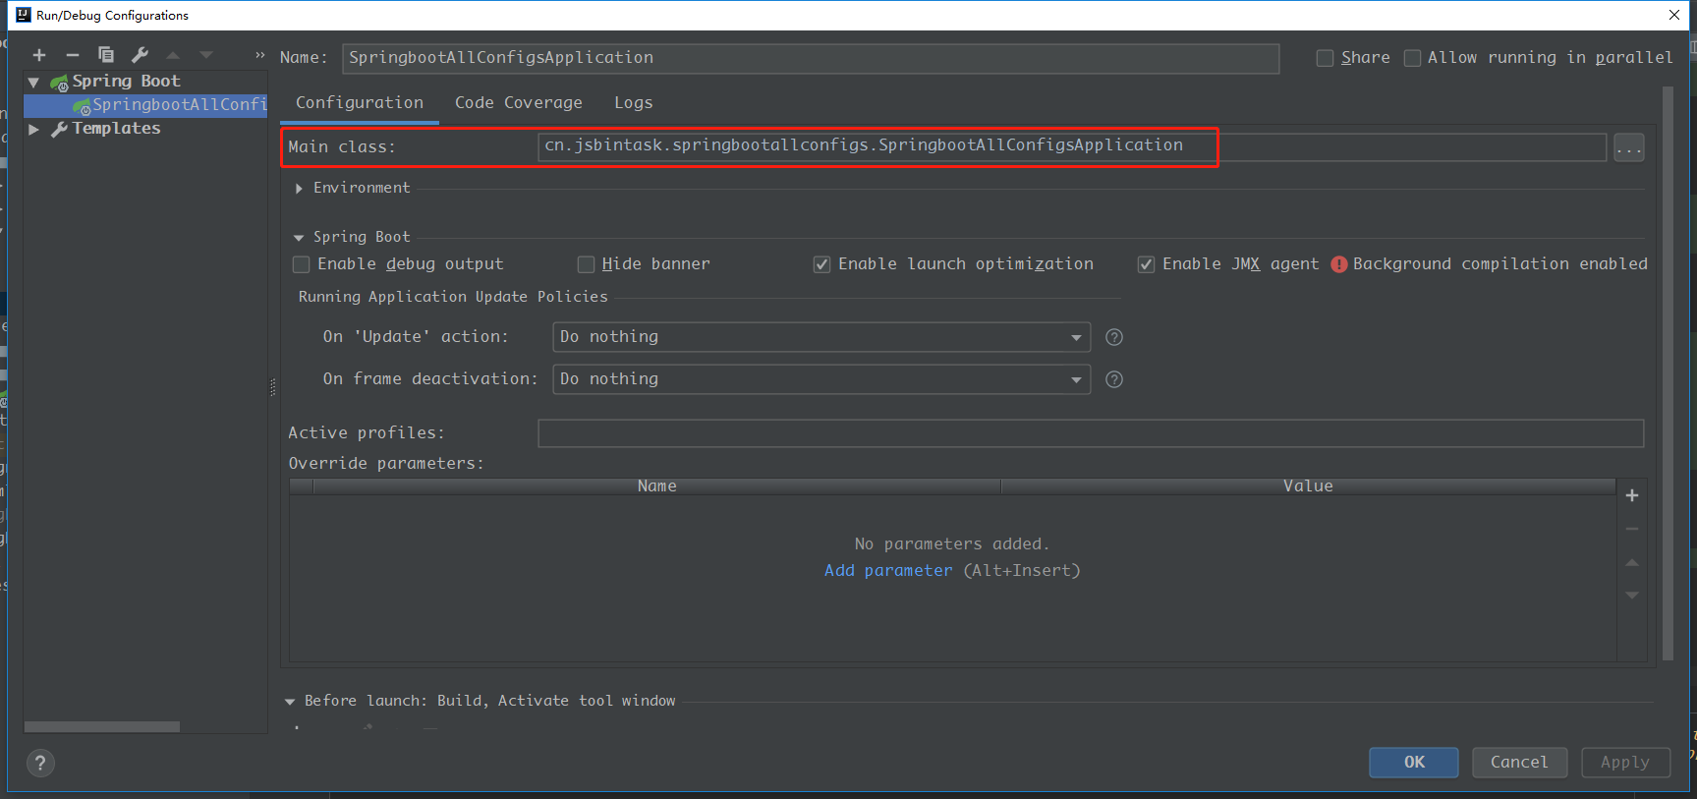This screenshot has width=1697, height=799.
Task: Enable Allow running in parallel
Action: click(x=1412, y=58)
